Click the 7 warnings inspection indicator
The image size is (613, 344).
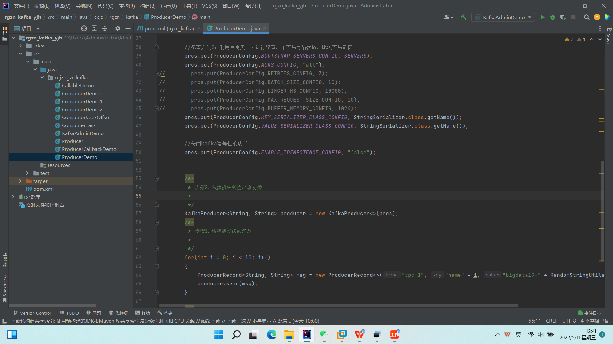point(569,39)
